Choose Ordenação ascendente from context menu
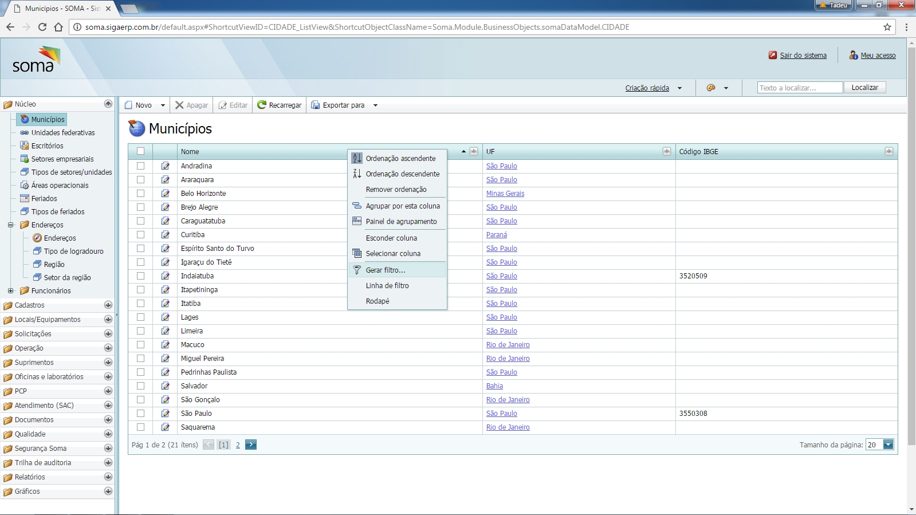Image resolution: width=916 pixels, height=515 pixels. [398, 158]
